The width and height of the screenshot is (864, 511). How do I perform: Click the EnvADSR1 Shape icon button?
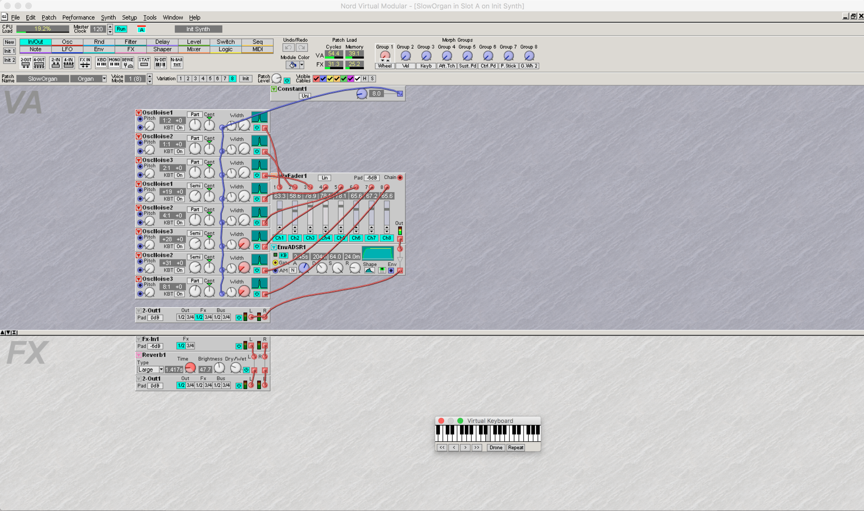tap(369, 271)
